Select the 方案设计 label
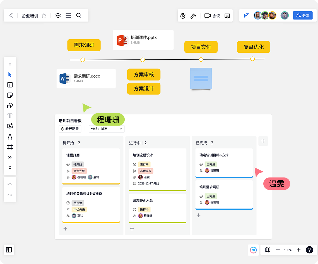 click(x=144, y=88)
